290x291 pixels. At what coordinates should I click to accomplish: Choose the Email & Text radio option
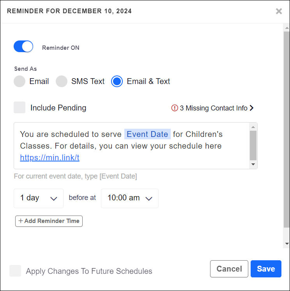pos(117,81)
